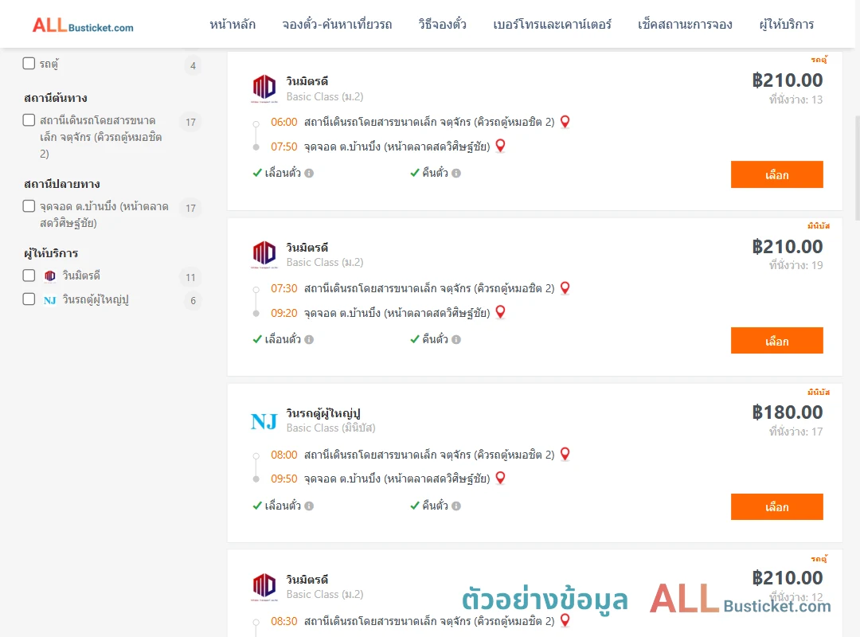Open info icon beside เลื่อนตั๋ว in 08:00 trip
This screenshot has width=860, height=637.
(309, 506)
